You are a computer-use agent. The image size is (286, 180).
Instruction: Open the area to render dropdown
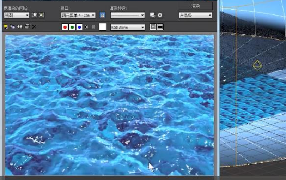point(17,15)
